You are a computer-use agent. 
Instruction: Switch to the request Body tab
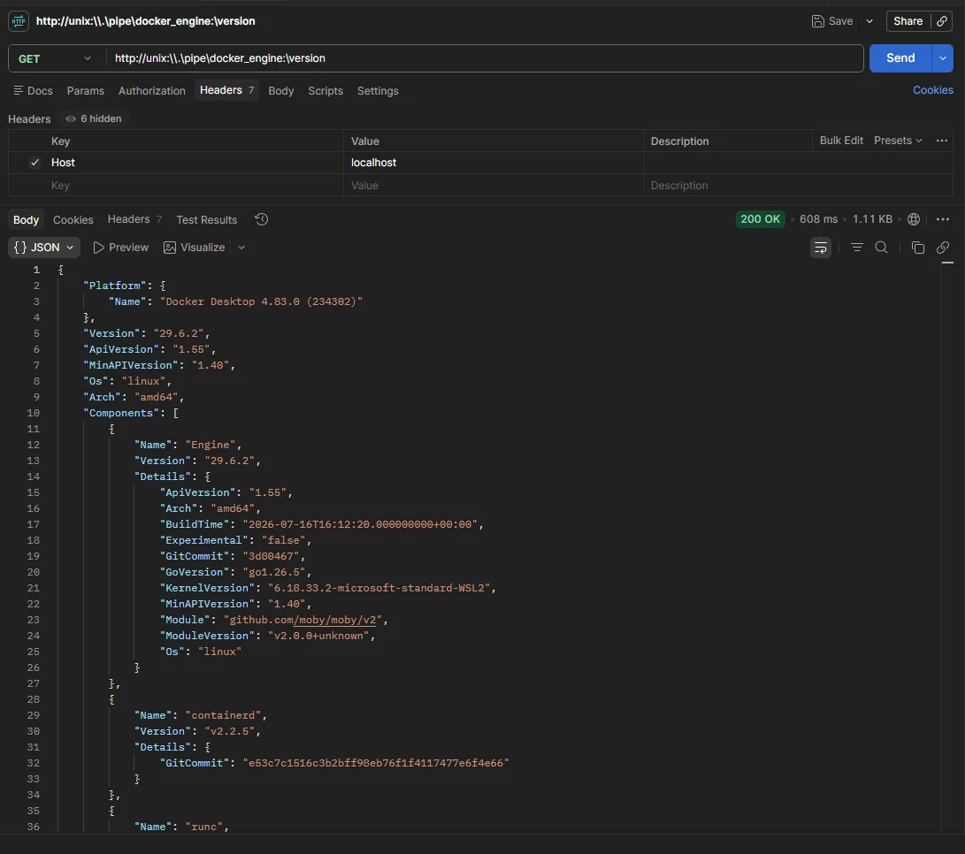pyautogui.click(x=280, y=90)
